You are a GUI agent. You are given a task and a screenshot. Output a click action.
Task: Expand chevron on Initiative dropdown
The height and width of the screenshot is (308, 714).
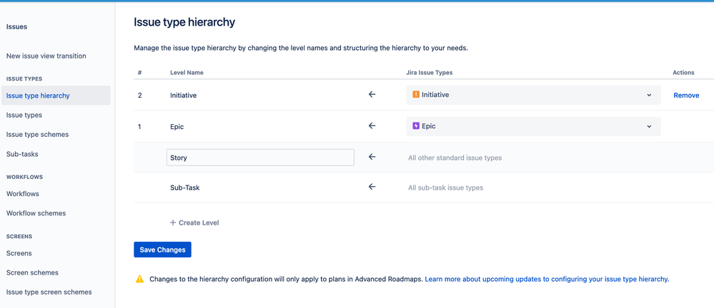tap(649, 95)
